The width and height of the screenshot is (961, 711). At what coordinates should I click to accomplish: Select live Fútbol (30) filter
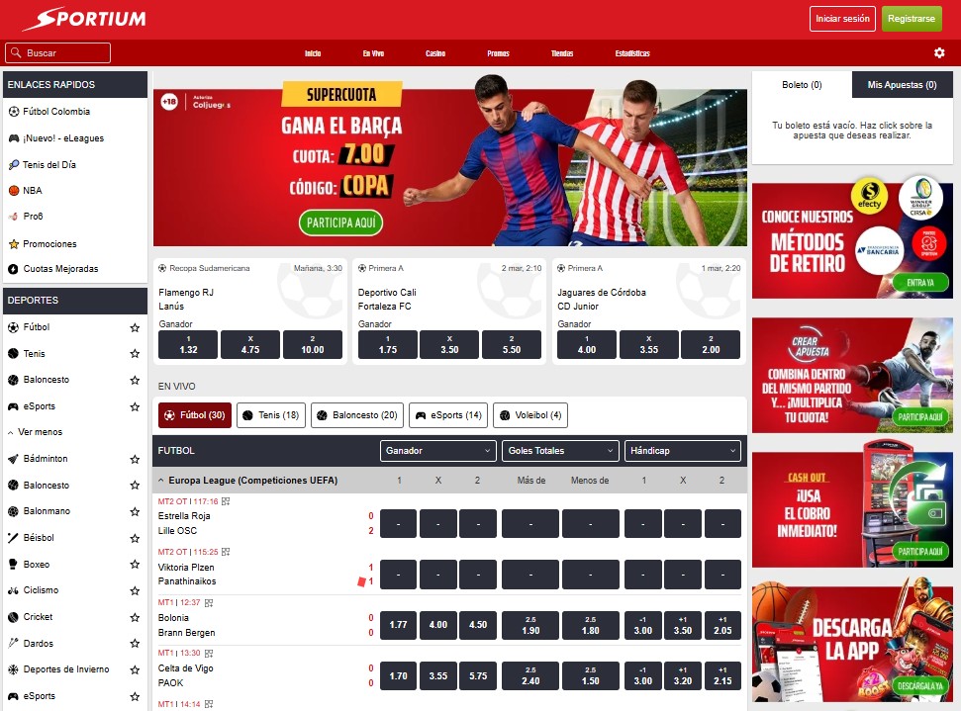pos(195,415)
